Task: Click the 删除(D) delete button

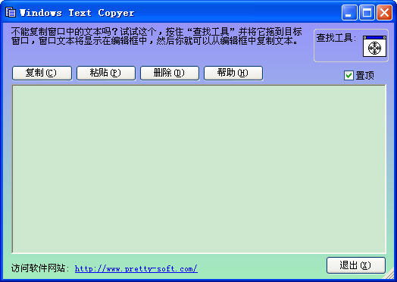Action: 170,73
